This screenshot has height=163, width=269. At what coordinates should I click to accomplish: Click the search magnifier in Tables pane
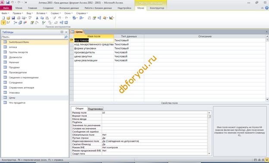(x=66, y=37)
